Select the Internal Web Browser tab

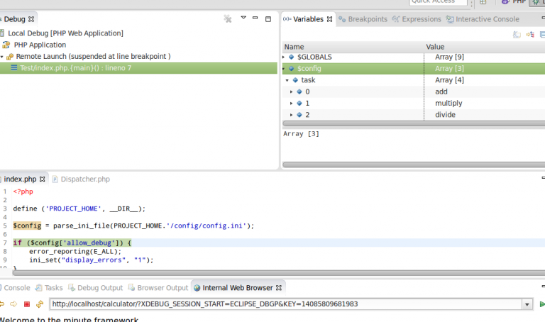tap(238, 288)
